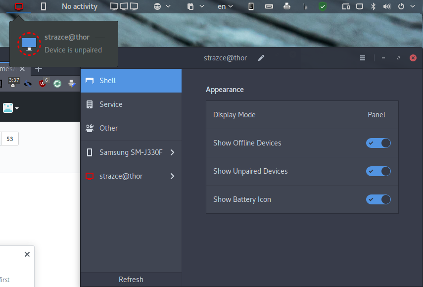Select the Other settings page
The image size is (423, 287).
click(x=131, y=128)
